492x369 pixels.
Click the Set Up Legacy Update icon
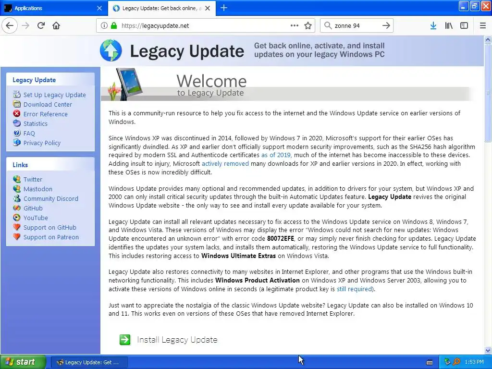point(17,95)
